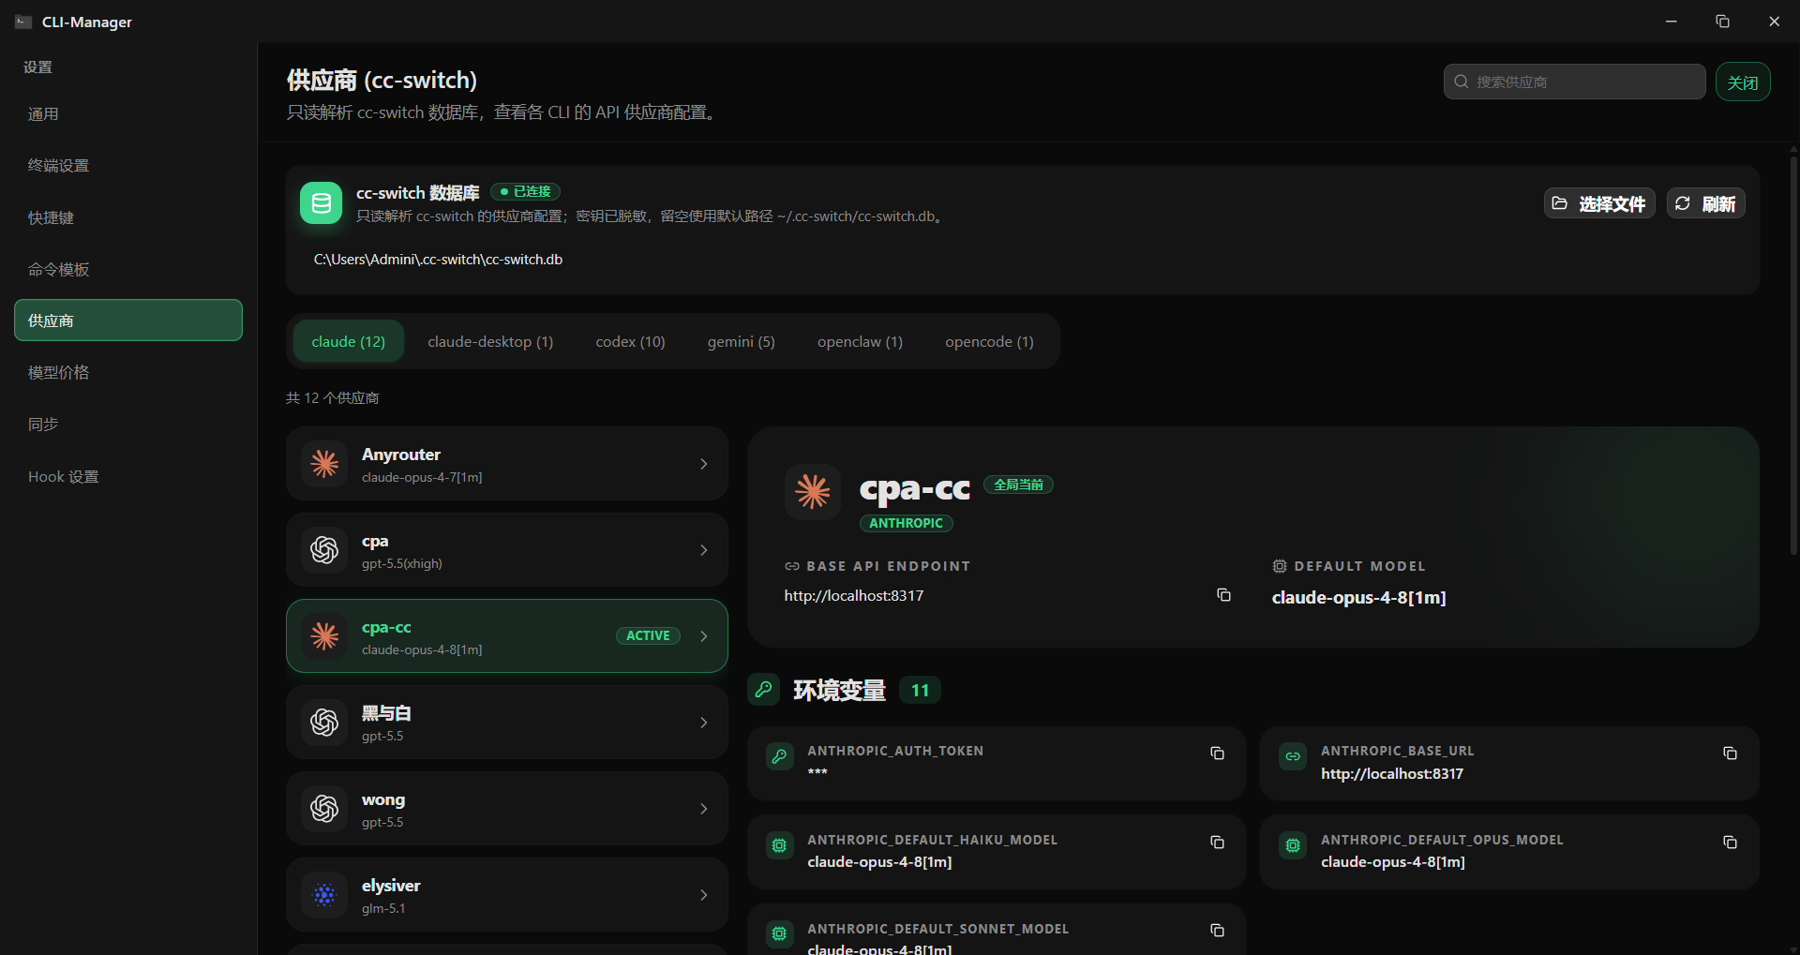Copy the ANTHROPIC_BASE_URL value

(x=1730, y=754)
